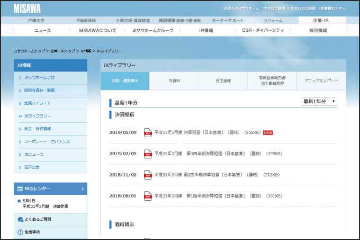
Task: Open ミサワホームグループ in the sub navigation
Action: (153, 30)
